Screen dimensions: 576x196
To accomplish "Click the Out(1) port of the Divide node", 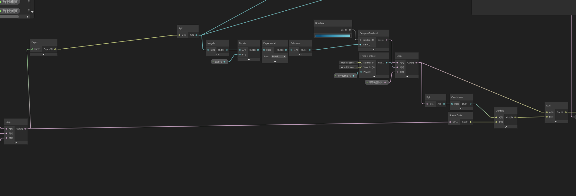I will click(x=258, y=50).
